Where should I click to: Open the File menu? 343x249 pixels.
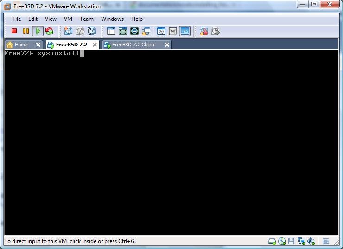[17, 19]
